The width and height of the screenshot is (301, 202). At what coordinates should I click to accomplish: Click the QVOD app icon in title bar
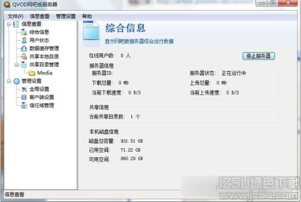7,4
